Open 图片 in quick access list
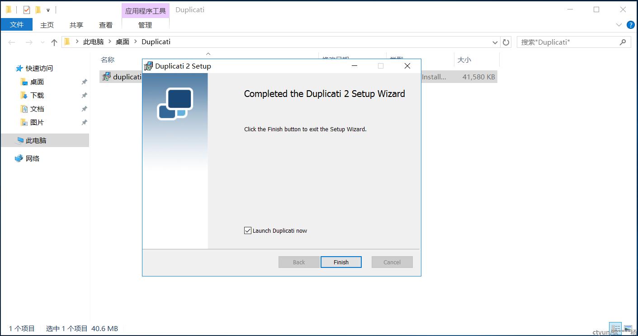 (x=37, y=122)
